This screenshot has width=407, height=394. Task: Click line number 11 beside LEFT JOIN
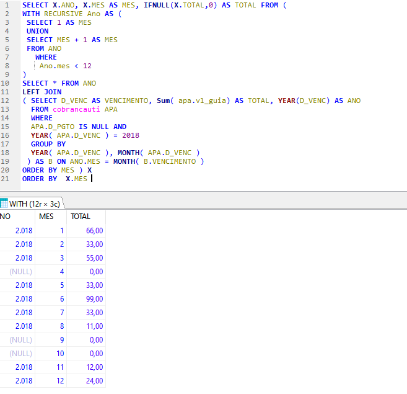click(6, 92)
